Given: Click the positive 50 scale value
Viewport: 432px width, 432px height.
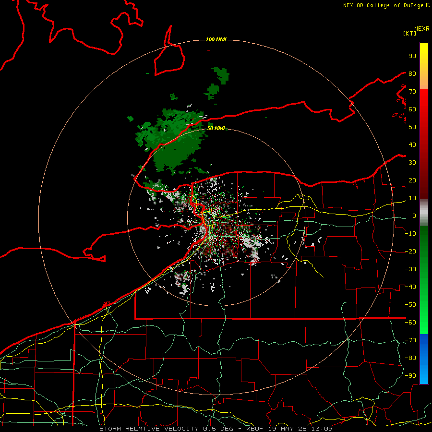Looking at the screenshot, I should 412,127.
